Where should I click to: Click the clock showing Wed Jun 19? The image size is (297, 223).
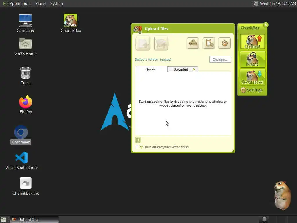[x=278, y=3]
